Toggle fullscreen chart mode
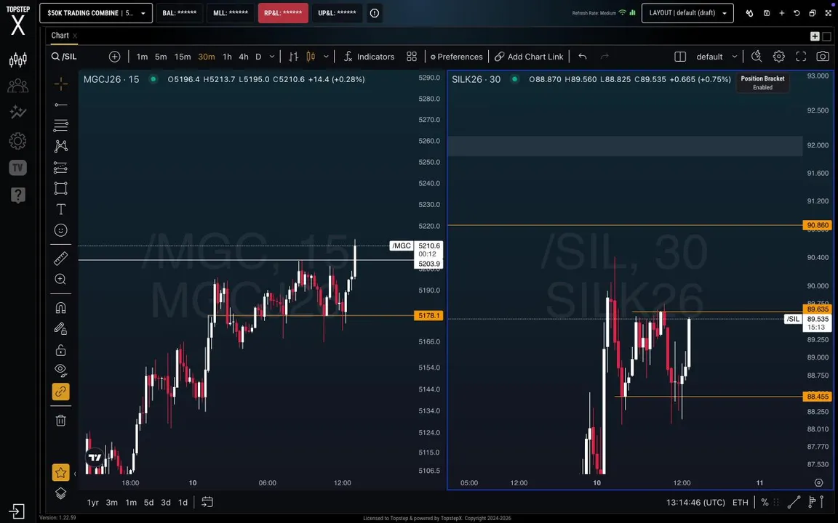838x523 pixels. pyautogui.click(x=801, y=57)
